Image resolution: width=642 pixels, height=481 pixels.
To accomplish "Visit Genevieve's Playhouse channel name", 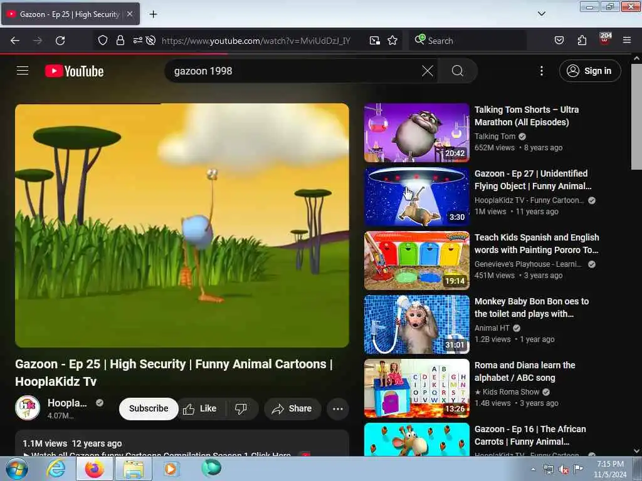I will (x=527, y=264).
